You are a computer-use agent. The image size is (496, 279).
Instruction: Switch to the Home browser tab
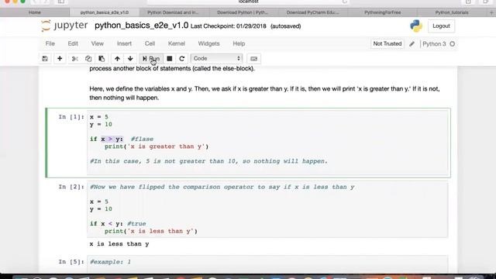[x=35, y=12]
